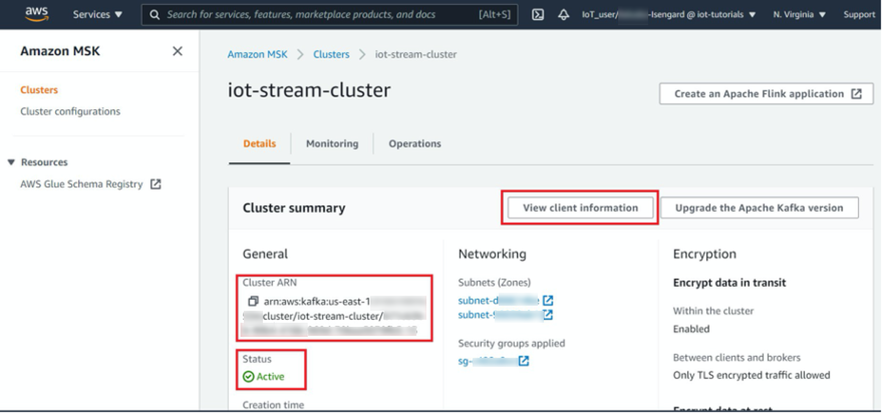Viewport: 882px width, 413px height.
Task: Open the second subnet link
Action: 500,315
